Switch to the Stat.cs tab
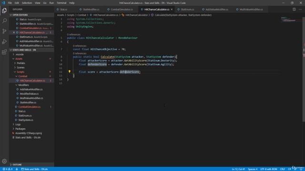305x171 pixels. 63,9
